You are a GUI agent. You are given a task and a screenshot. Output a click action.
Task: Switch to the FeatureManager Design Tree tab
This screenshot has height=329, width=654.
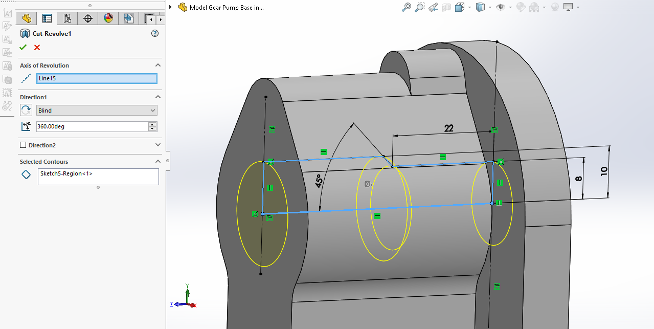click(27, 19)
